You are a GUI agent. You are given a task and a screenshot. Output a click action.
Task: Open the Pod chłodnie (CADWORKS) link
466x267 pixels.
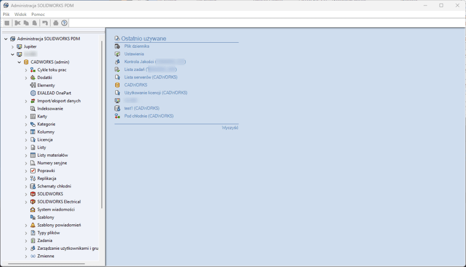click(149, 116)
